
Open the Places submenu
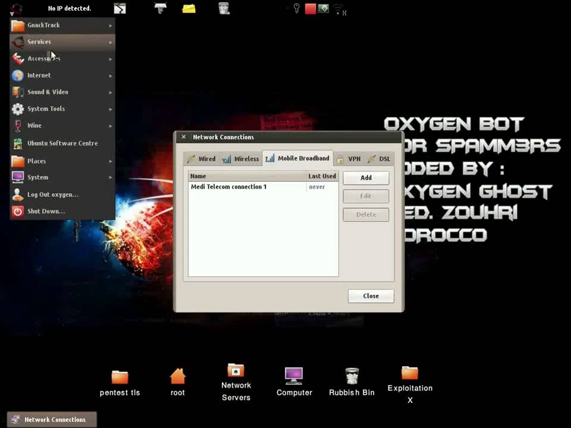[x=62, y=161]
